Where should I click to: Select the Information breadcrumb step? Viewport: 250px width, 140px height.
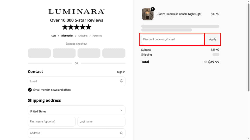67,36
